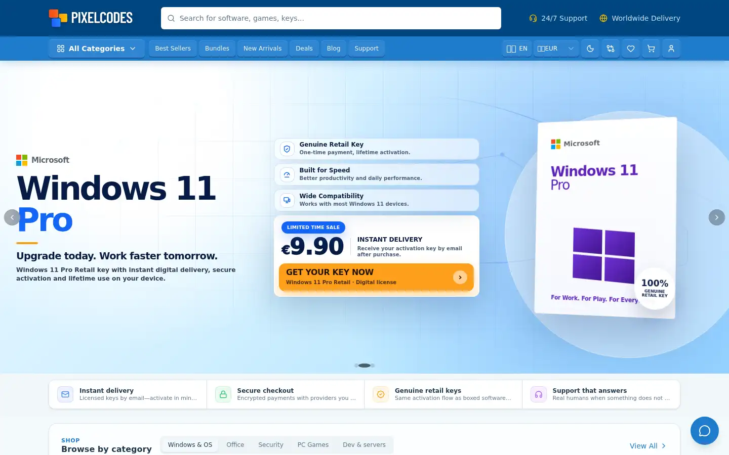Select the Office category tab
This screenshot has width=729, height=455.
click(235, 445)
